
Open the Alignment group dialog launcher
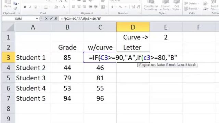[106, 13]
